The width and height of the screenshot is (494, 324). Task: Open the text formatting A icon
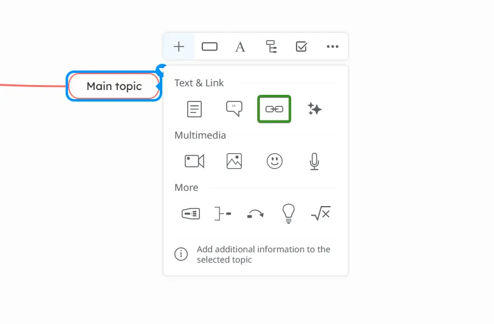click(x=240, y=47)
